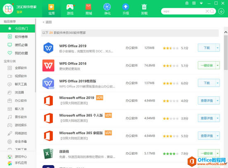Click 查看详情 for Microsoft office 365 个人版
This screenshot has width=228, height=168.
207,118
